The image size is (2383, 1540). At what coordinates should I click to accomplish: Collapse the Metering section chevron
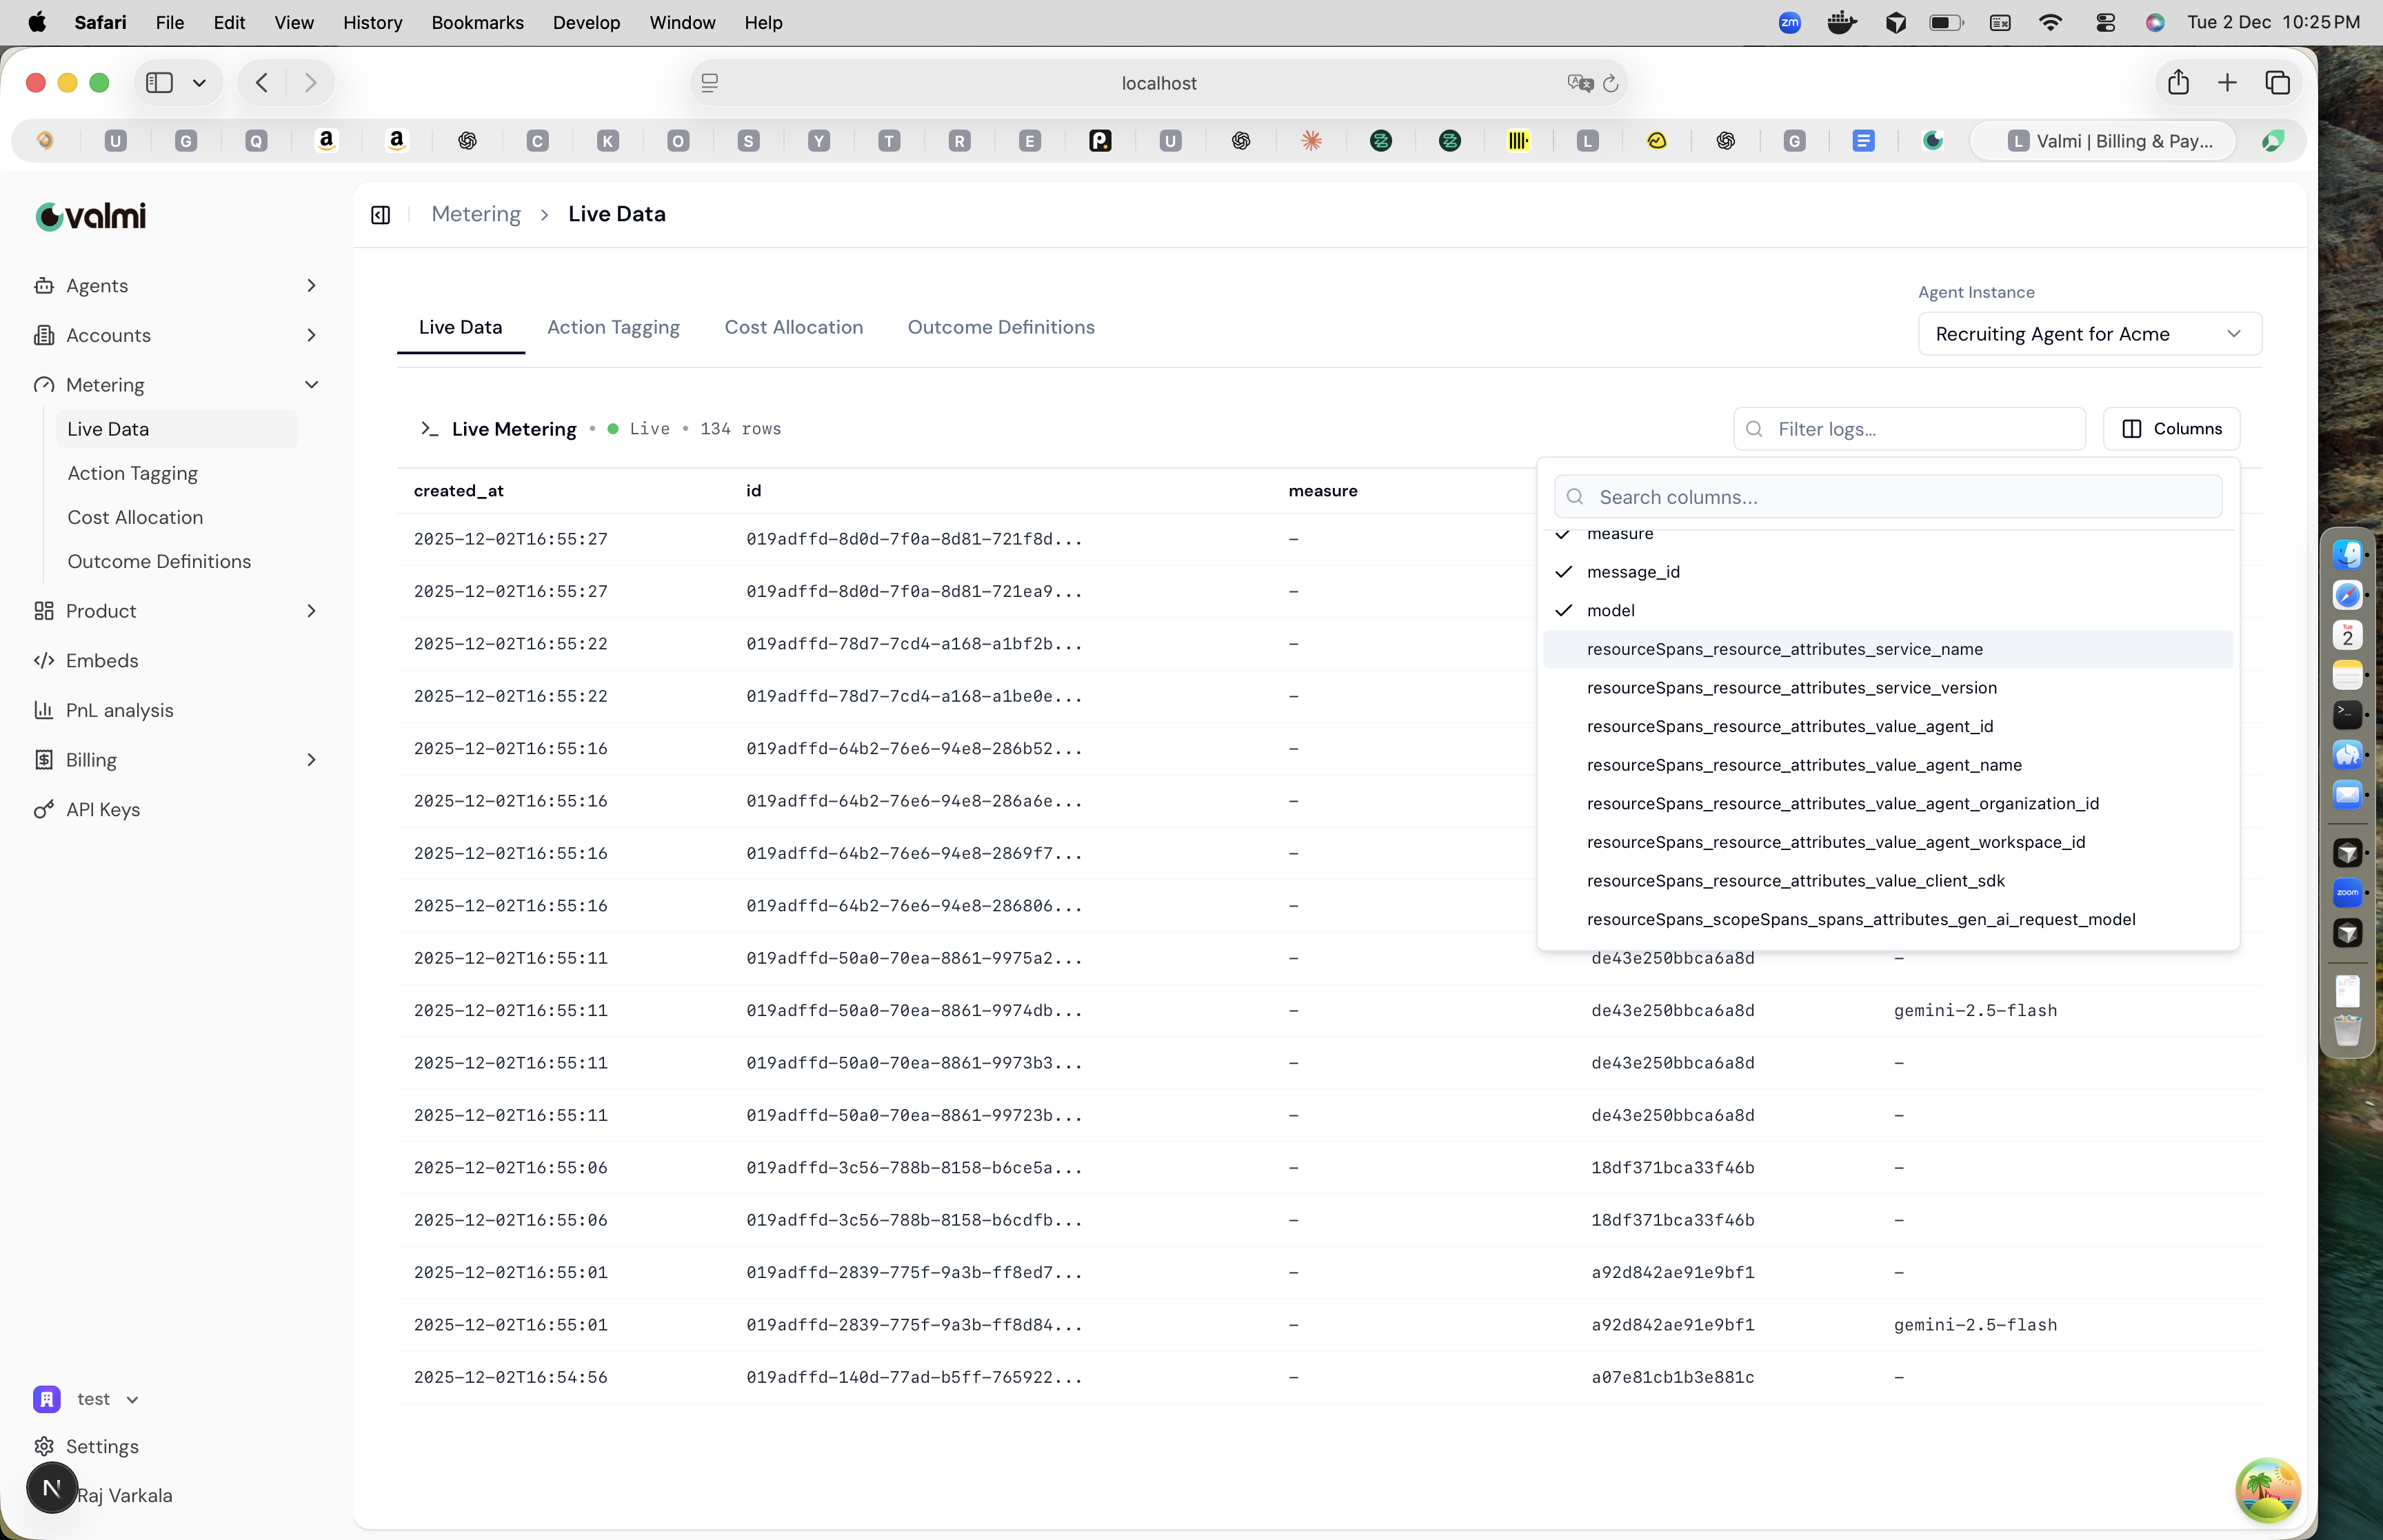tap(311, 384)
